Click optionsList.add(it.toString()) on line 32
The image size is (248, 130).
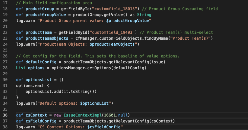(x=61, y=92)
